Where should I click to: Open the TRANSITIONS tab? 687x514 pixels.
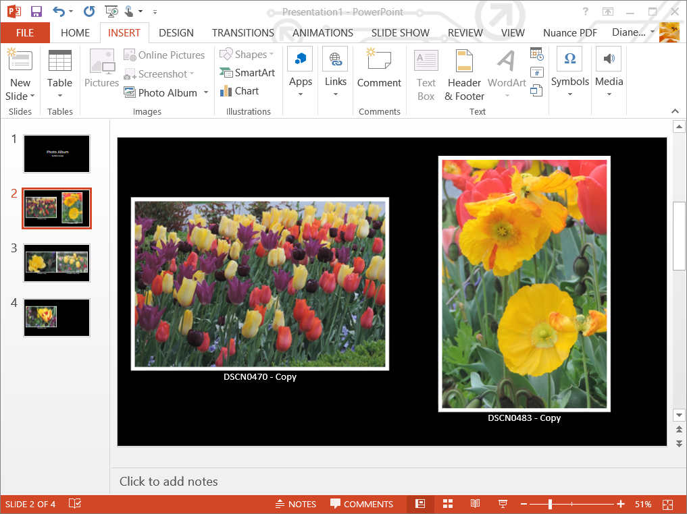[x=243, y=32]
